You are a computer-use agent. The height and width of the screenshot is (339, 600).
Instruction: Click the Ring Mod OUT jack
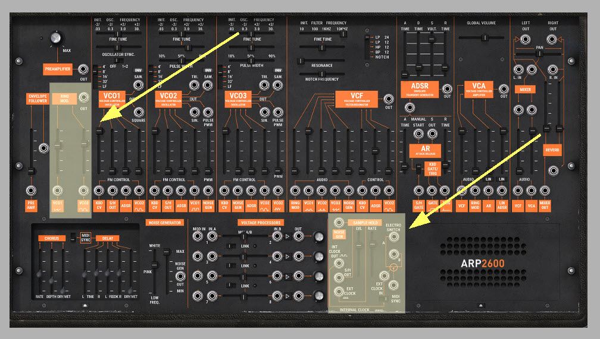83,97
